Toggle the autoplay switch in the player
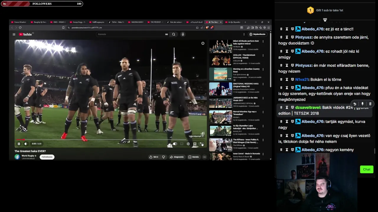Viewport: 378px width, 212px height. (x=175, y=144)
